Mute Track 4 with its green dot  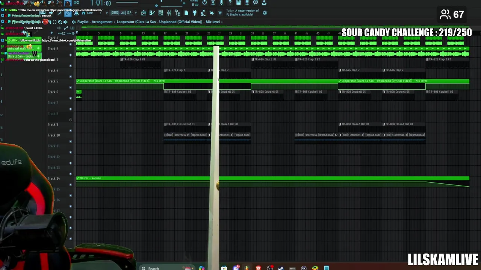pos(71,76)
